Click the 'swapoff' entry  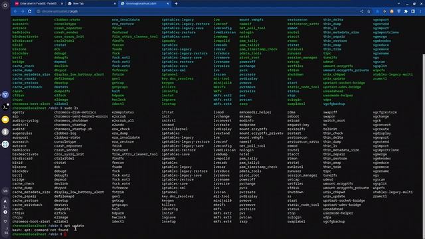(330, 112)
